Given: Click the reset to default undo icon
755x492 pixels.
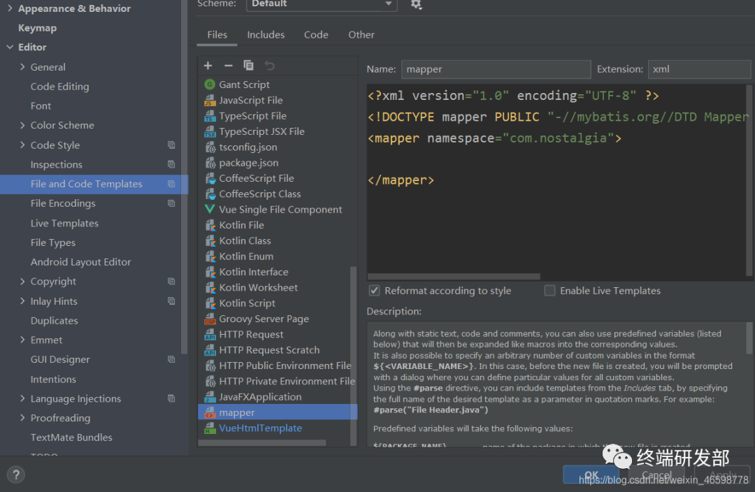Looking at the screenshot, I should tap(270, 66).
